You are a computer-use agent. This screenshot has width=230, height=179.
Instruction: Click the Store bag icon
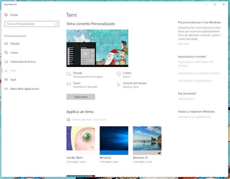point(68,120)
